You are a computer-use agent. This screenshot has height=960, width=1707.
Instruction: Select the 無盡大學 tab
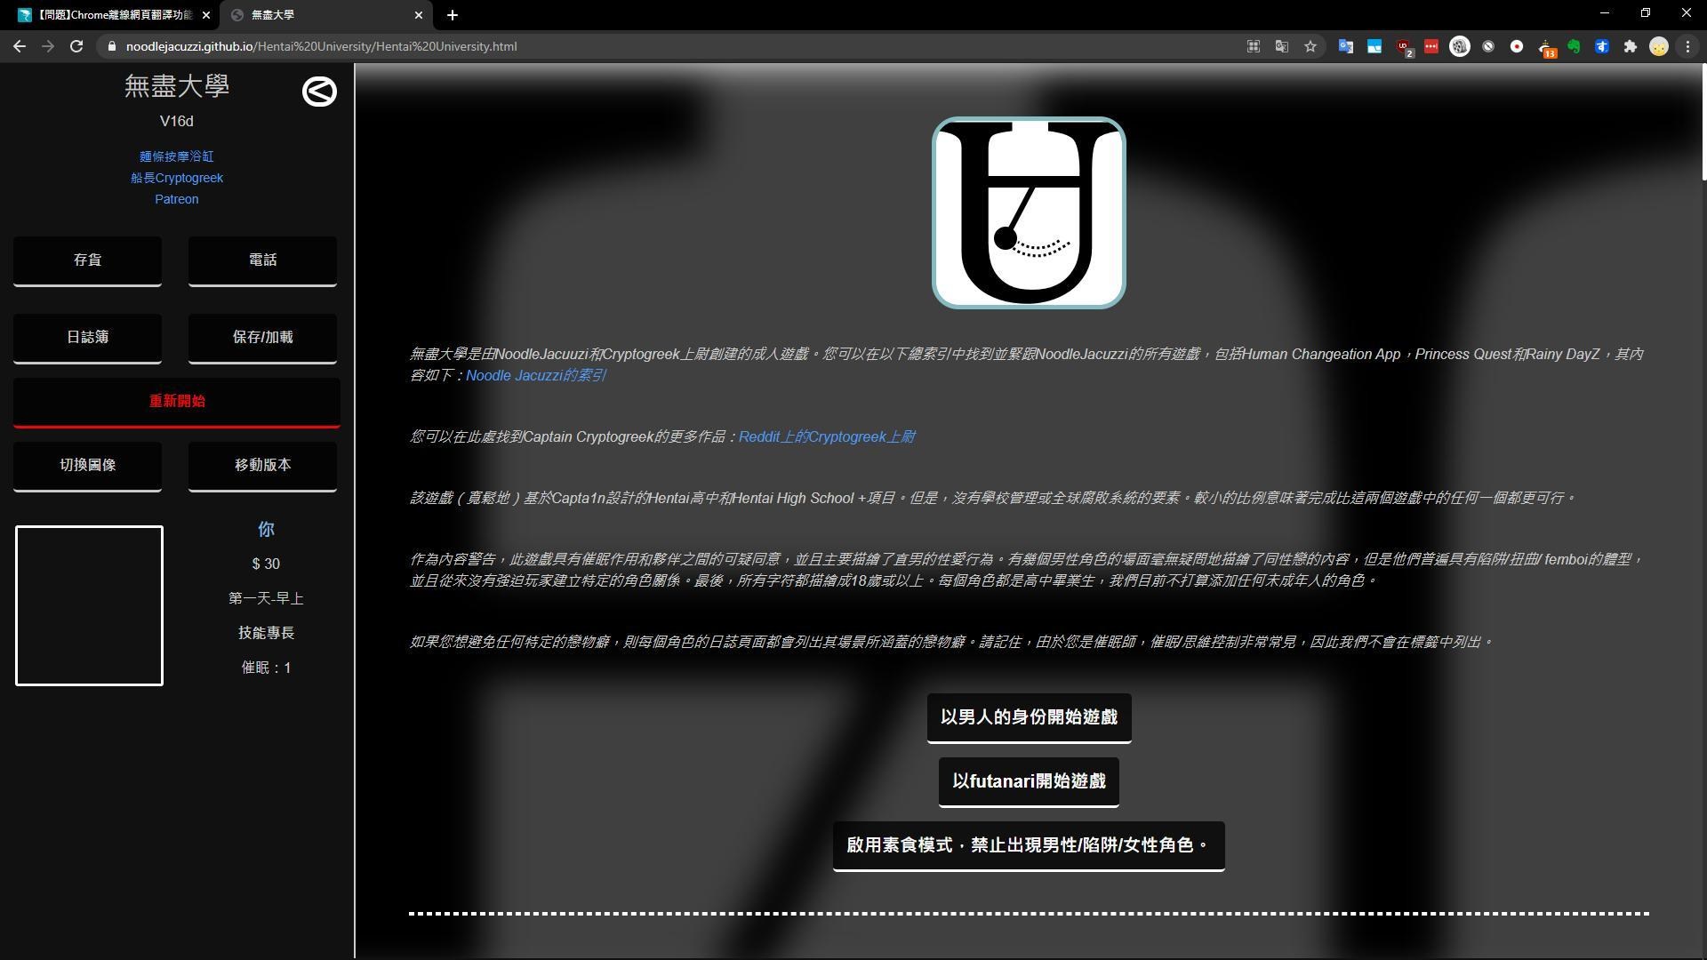325,15
